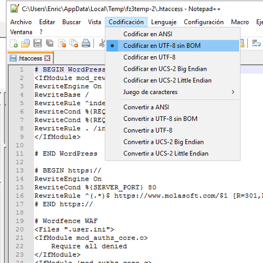Click Convertir a ANSI

(172, 107)
